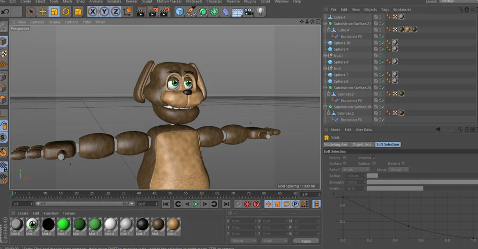
Task: Open the viewport Cameras menu
Action: 37,22
